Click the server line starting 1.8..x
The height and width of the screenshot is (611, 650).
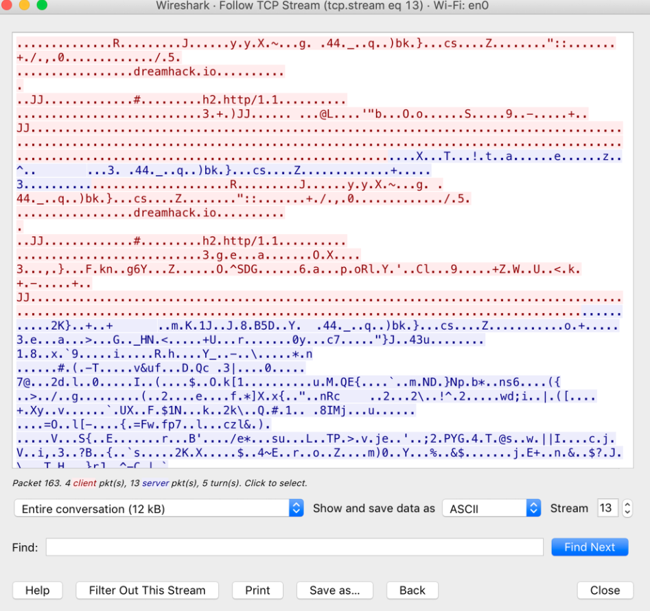(165, 354)
